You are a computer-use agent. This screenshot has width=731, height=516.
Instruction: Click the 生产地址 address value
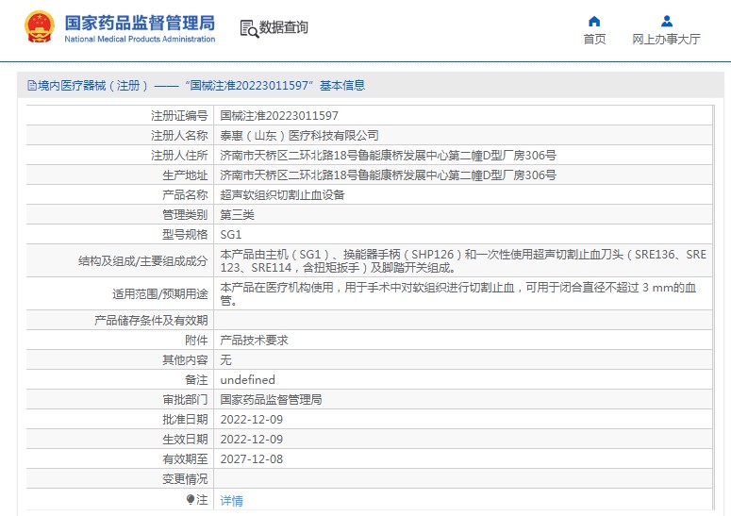388,175
